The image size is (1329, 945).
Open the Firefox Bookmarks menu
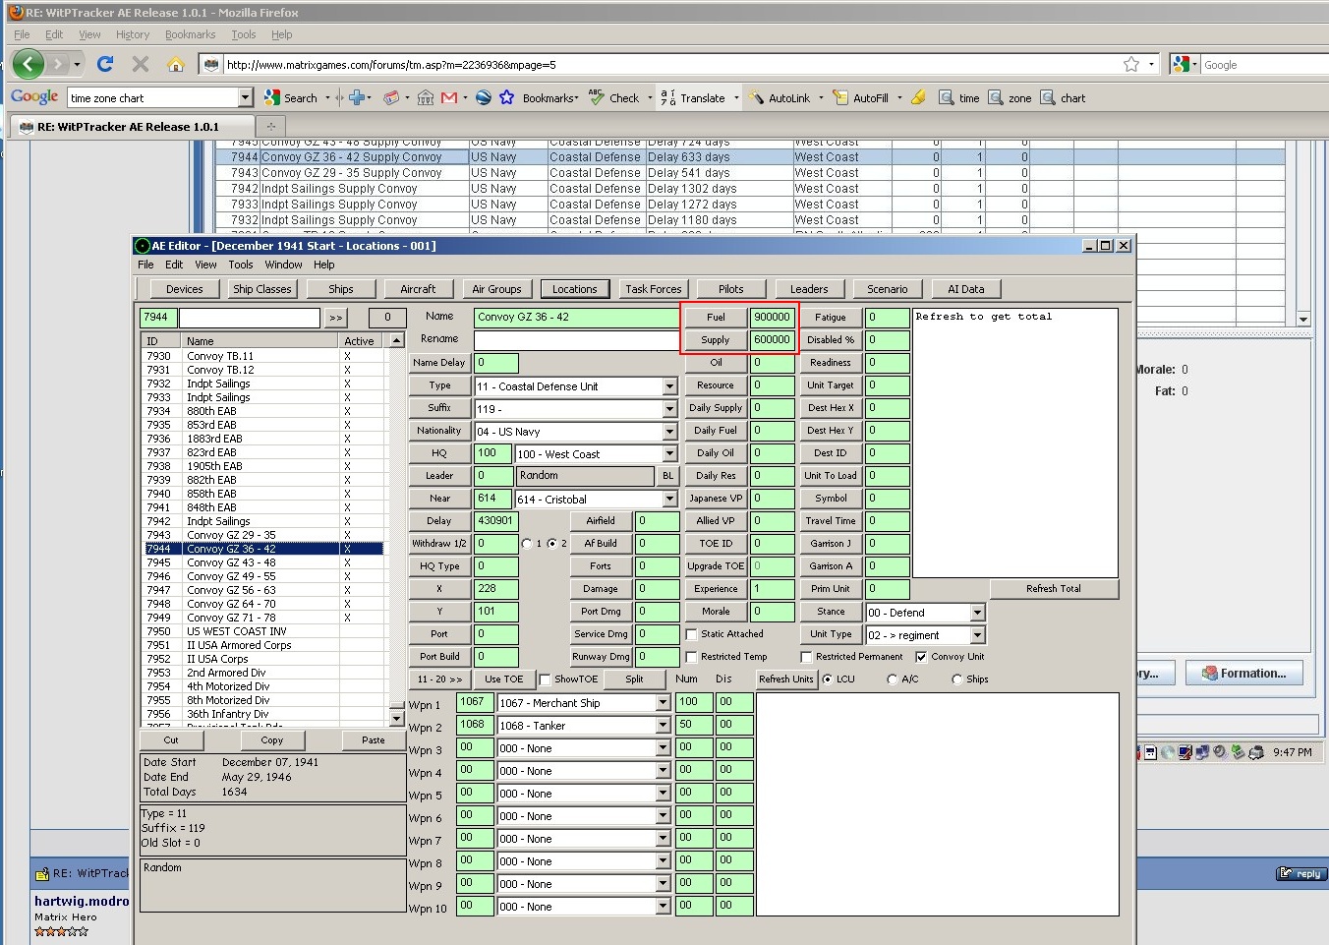point(190,34)
